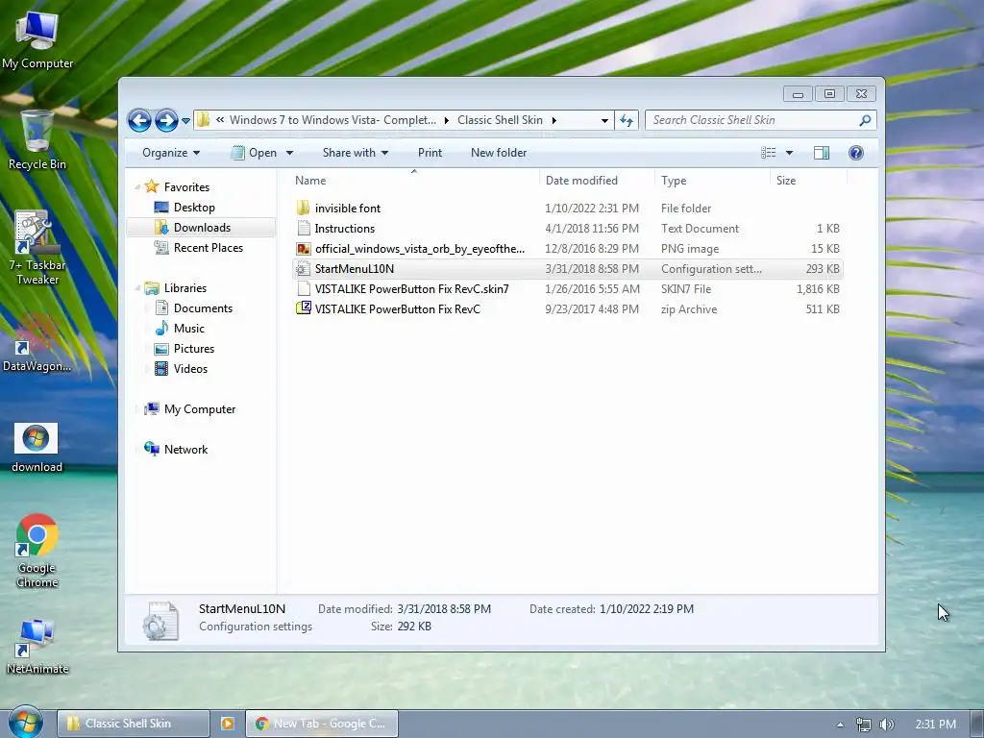Screen dimensions: 984x738
Task: Open the Pictures library
Action: [x=193, y=348]
